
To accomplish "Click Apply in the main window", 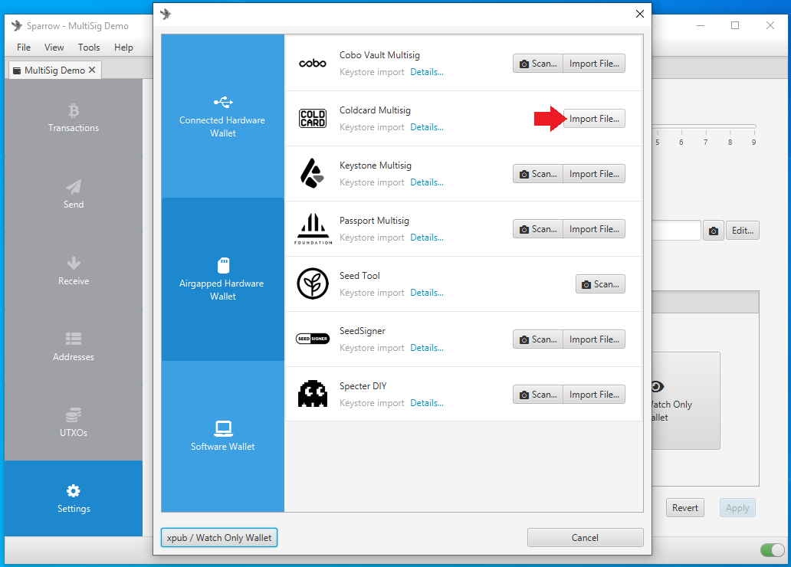I will pos(737,508).
